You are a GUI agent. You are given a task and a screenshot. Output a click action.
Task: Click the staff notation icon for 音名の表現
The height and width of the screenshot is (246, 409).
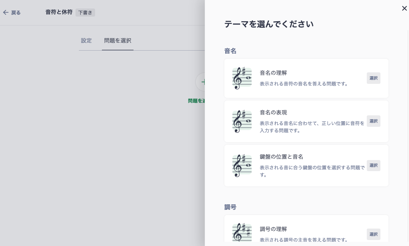(241, 121)
